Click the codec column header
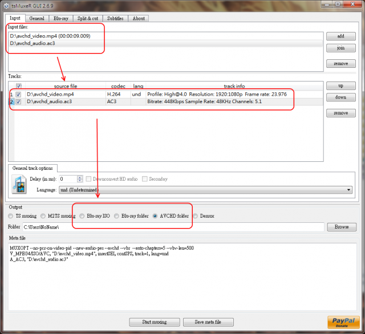This screenshot has height=334, width=365. point(118,86)
